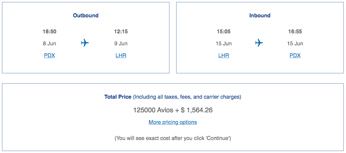Click the Inbound 15 Jun date under 16:55
The image size is (346, 153).
[x=295, y=43]
